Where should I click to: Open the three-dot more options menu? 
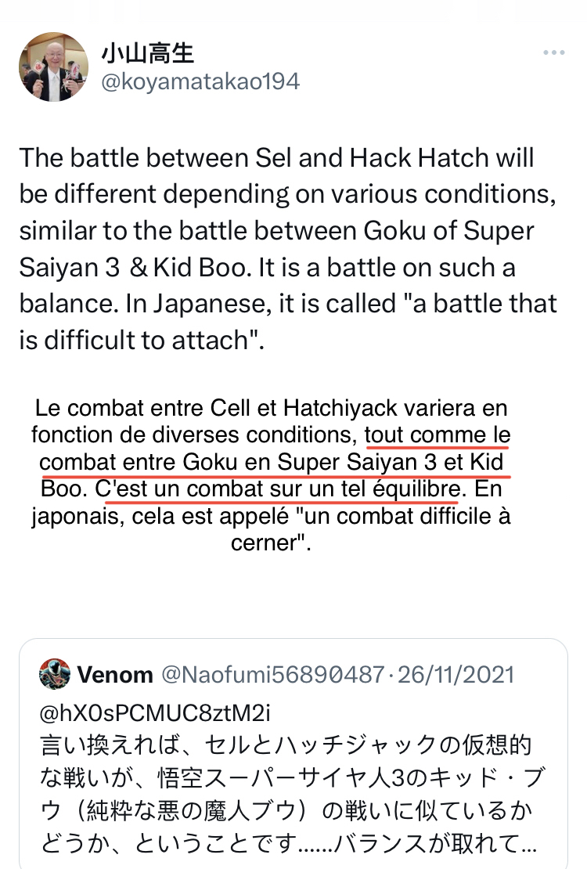(553, 53)
